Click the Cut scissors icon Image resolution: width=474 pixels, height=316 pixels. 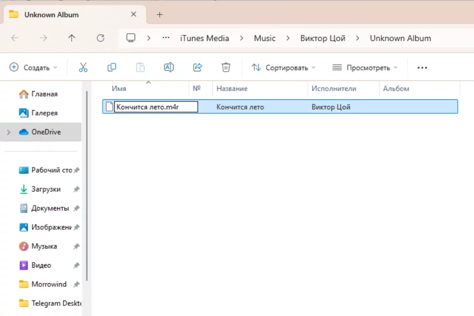pyautogui.click(x=83, y=67)
